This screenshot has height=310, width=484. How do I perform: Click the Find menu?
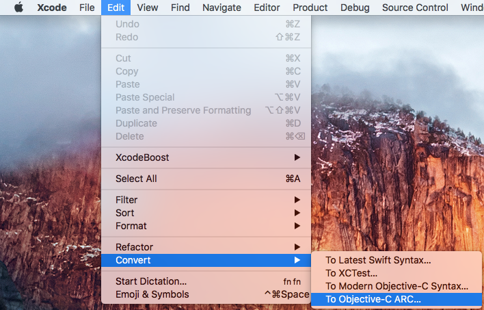point(180,8)
